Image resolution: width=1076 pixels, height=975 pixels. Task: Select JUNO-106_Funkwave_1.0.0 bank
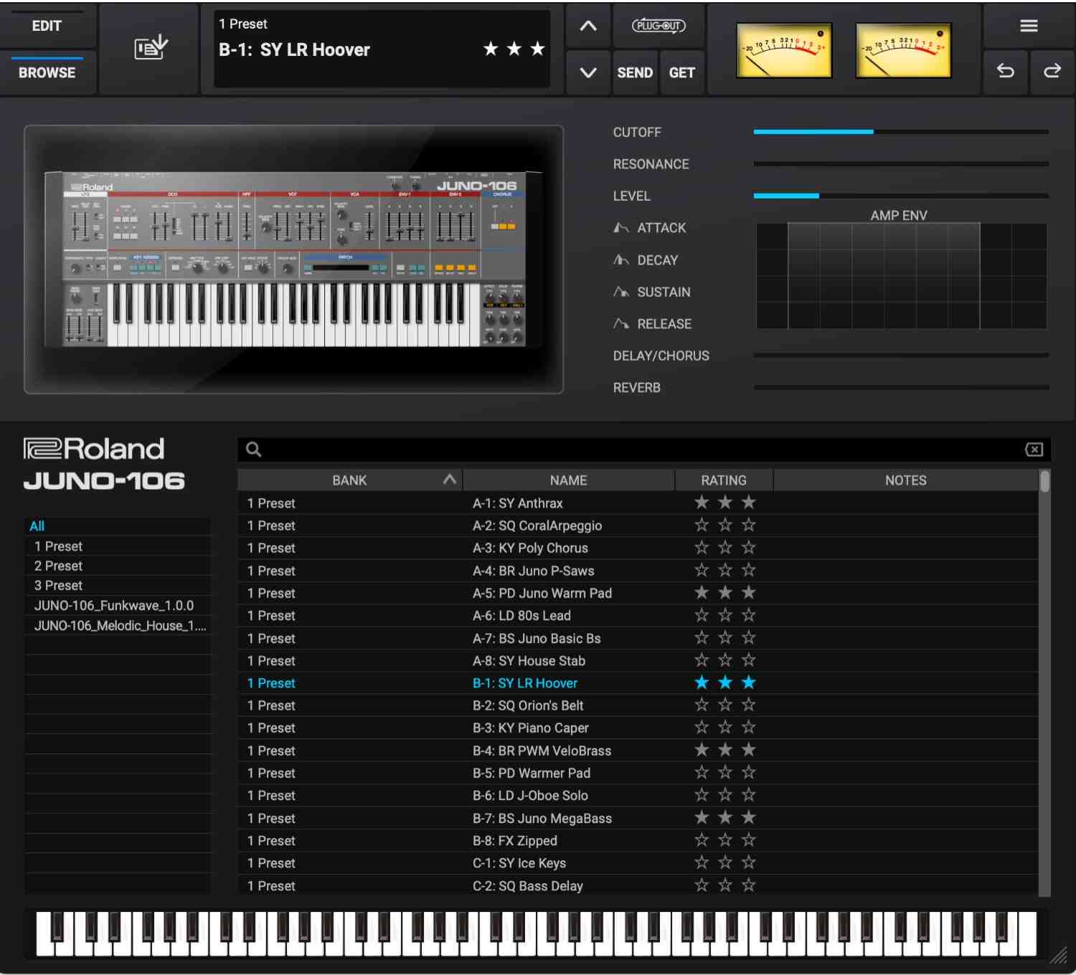pos(114,606)
